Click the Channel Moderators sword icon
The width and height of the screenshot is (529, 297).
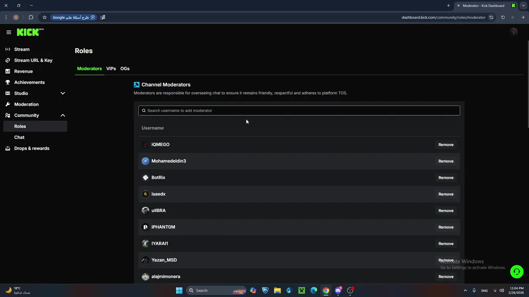pyautogui.click(x=137, y=85)
